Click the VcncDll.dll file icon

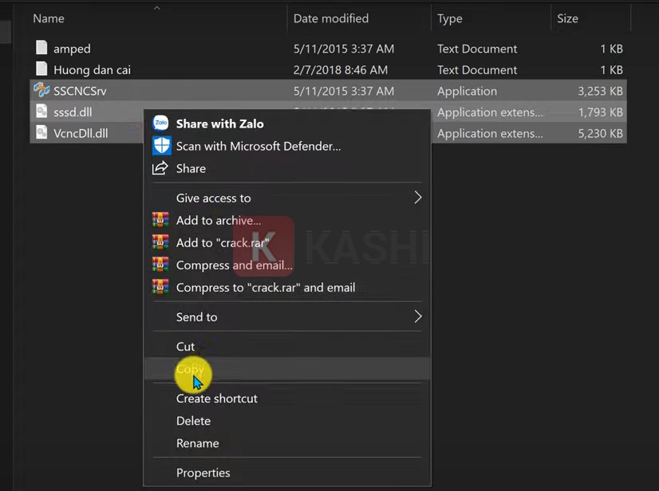(41, 133)
